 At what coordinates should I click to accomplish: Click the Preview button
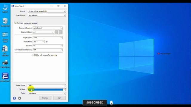coord(45,98)
